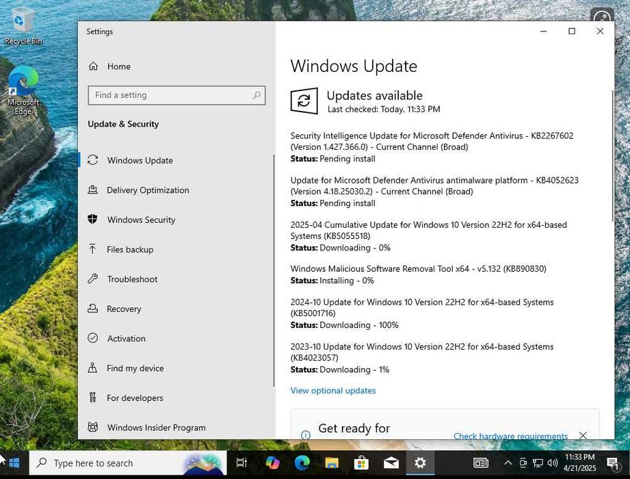
Task: Select the KB4023057 update entry text
Action: click(x=422, y=352)
